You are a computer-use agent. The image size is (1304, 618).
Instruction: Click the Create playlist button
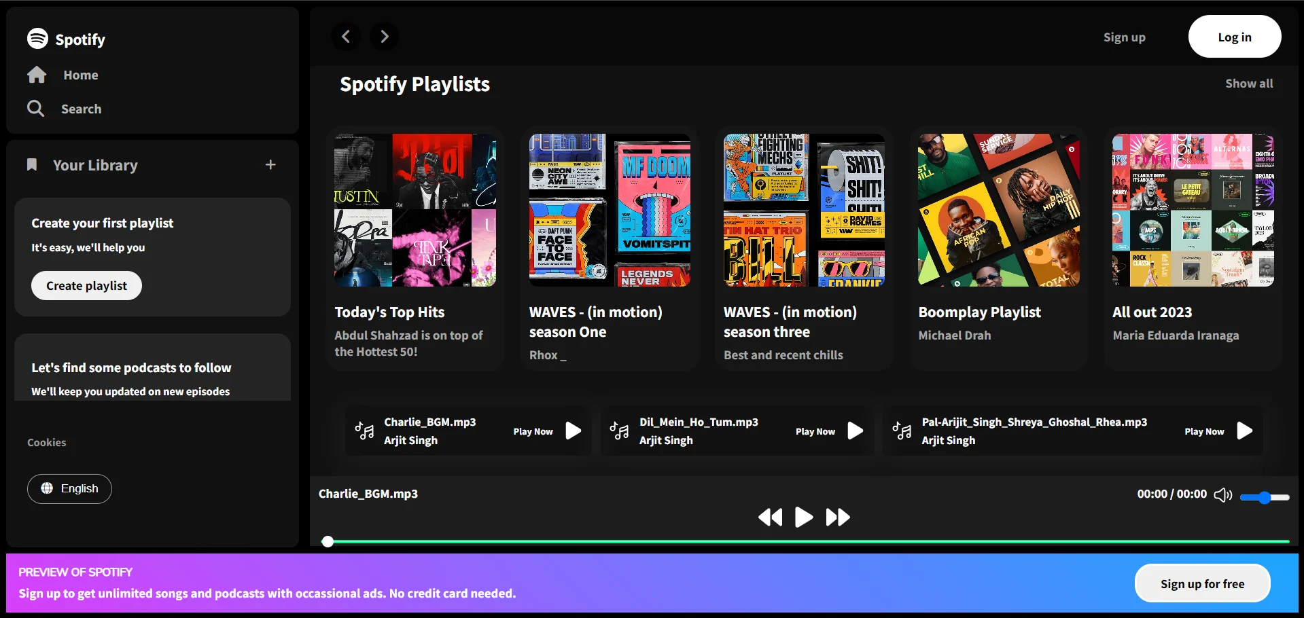[86, 286]
